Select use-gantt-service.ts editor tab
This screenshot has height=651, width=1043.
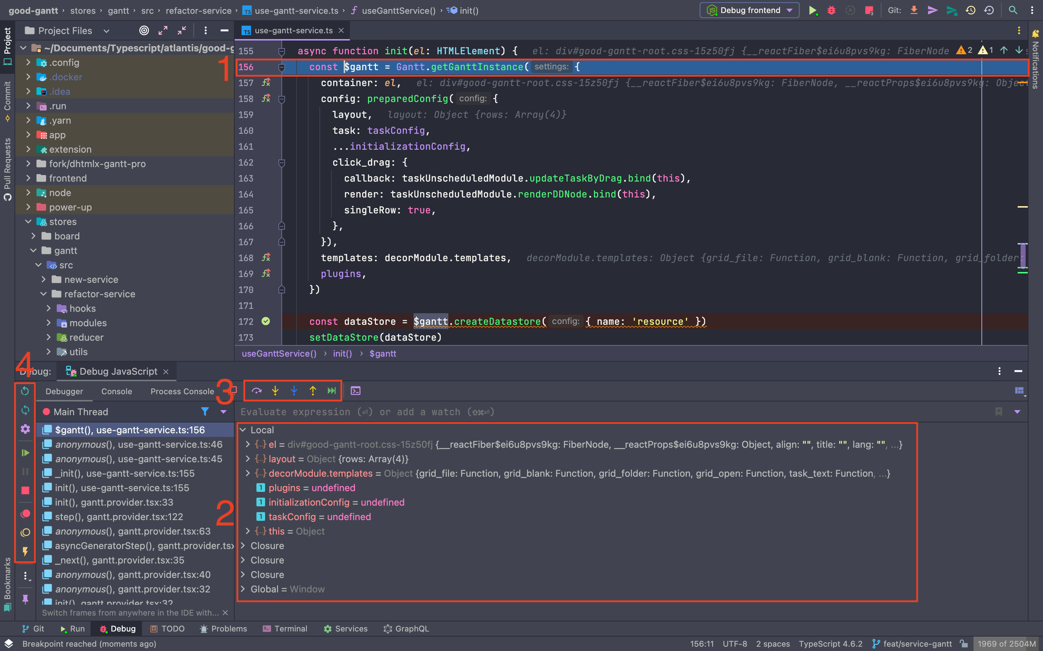(x=293, y=31)
